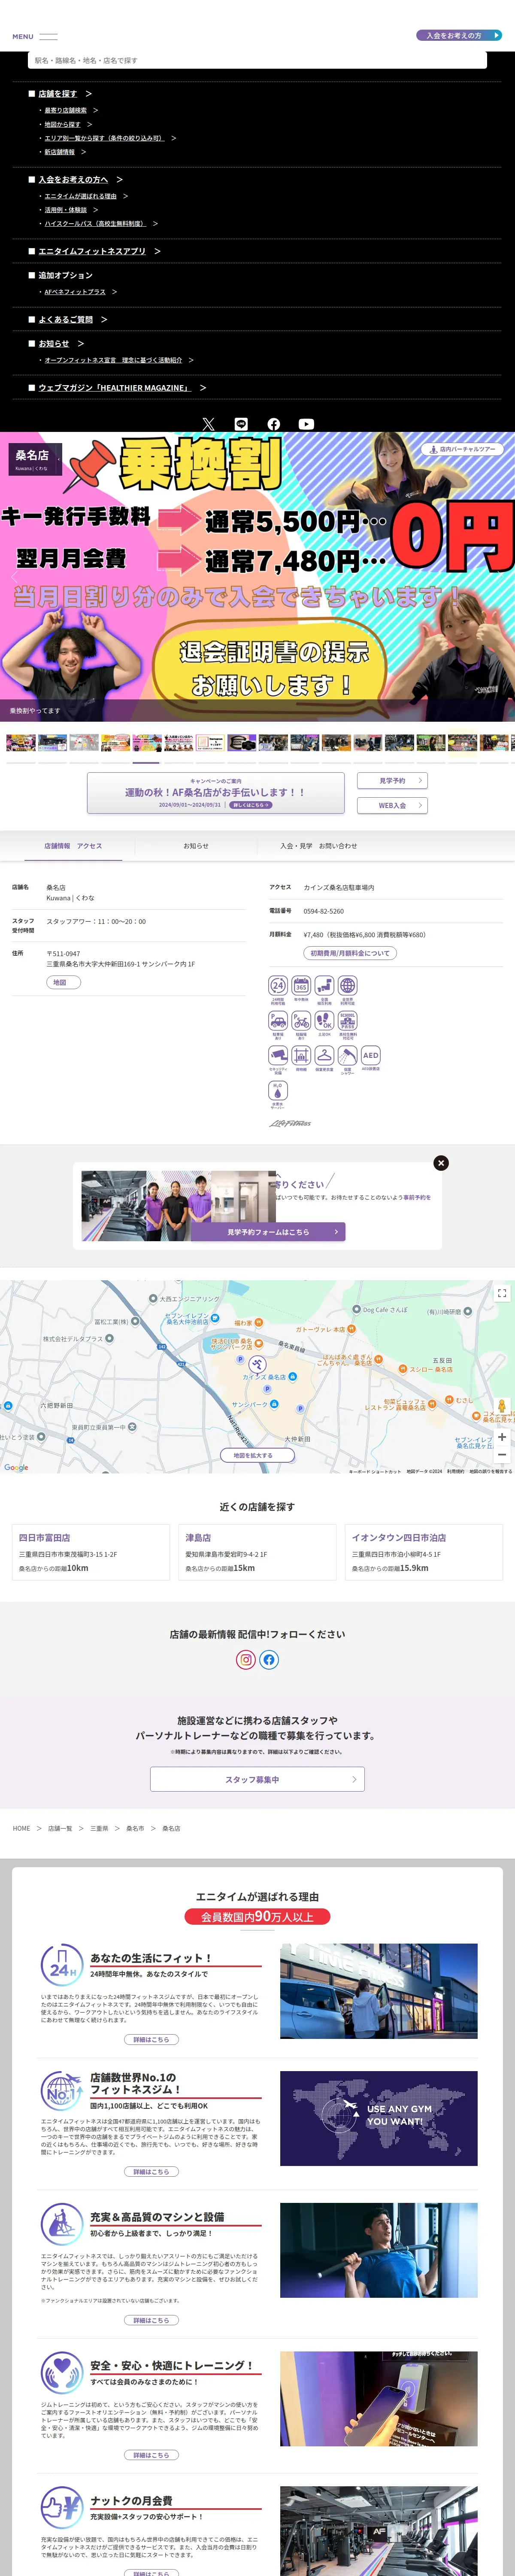This screenshot has height=2576, width=515.
Task: Open nearby store イオンタウン四日市泊店 card
Action: coord(424,1552)
